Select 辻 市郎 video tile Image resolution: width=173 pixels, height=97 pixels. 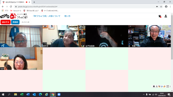pos(149,36)
